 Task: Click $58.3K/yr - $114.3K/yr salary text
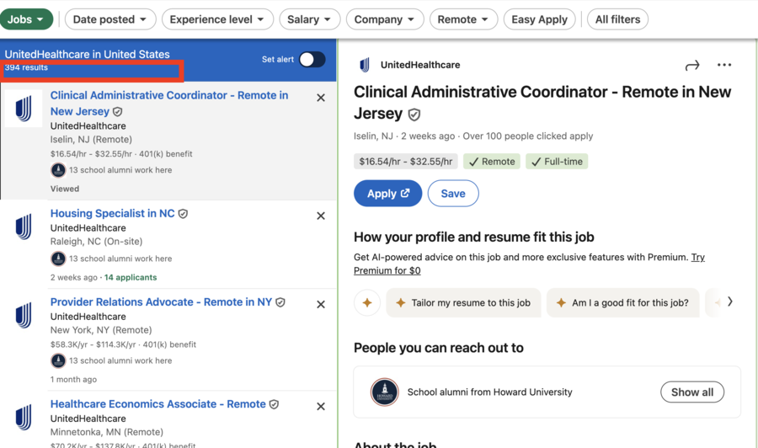tap(93, 344)
